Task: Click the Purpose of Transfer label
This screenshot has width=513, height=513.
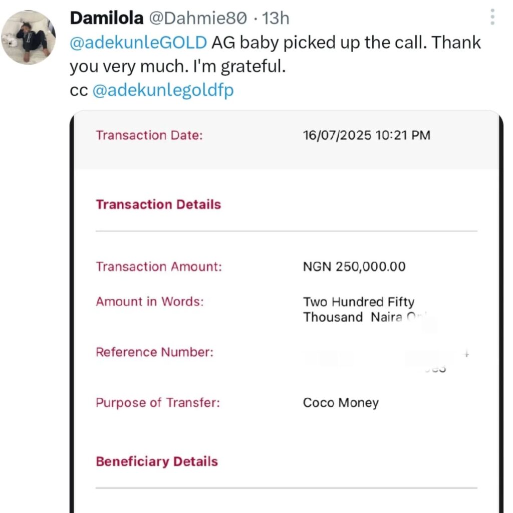Action: click(x=158, y=403)
